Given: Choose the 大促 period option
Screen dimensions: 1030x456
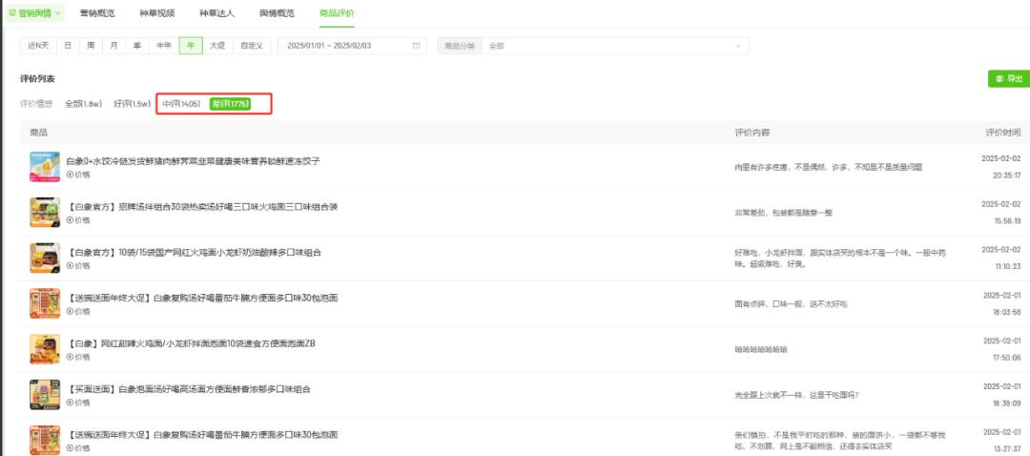Looking at the screenshot, I should coord(217,46).
